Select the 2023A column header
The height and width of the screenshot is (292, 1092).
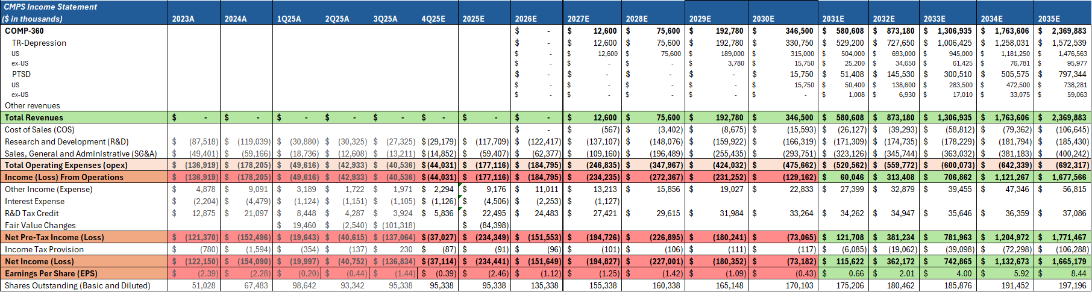tap(183, 19)
